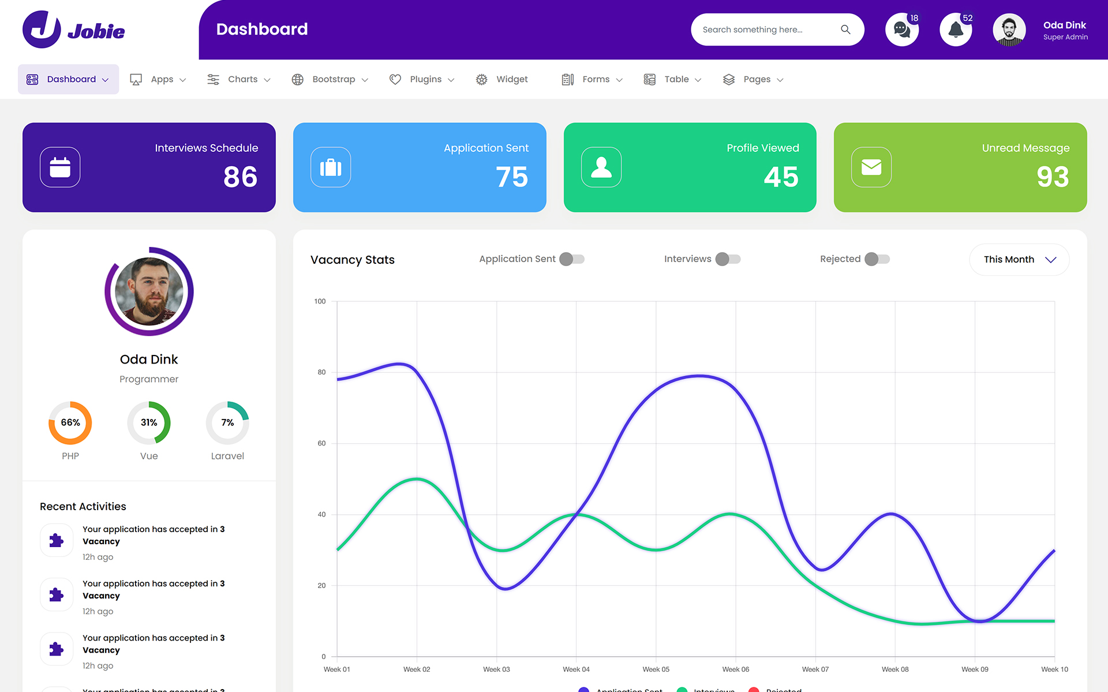The width and height of the screenshot is (1108, 692).
Task: Click the Unread Message envelope icon
Action: [871, 167]
